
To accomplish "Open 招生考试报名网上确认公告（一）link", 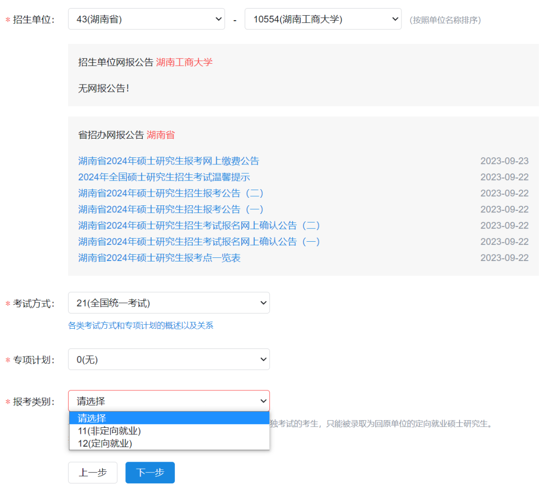I will click(x=199, y=242).
